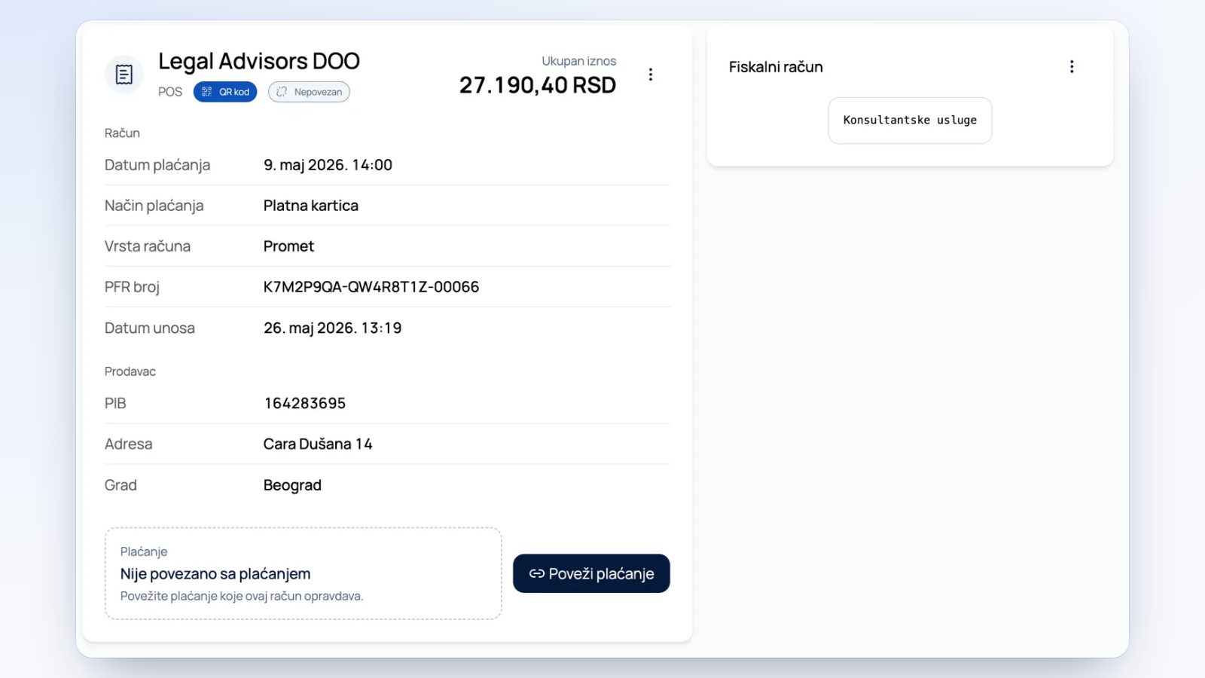This screenshot has height=678, width=1205.
Task: Click the Datum plaćanja label
Action: (x=157, y=165)
